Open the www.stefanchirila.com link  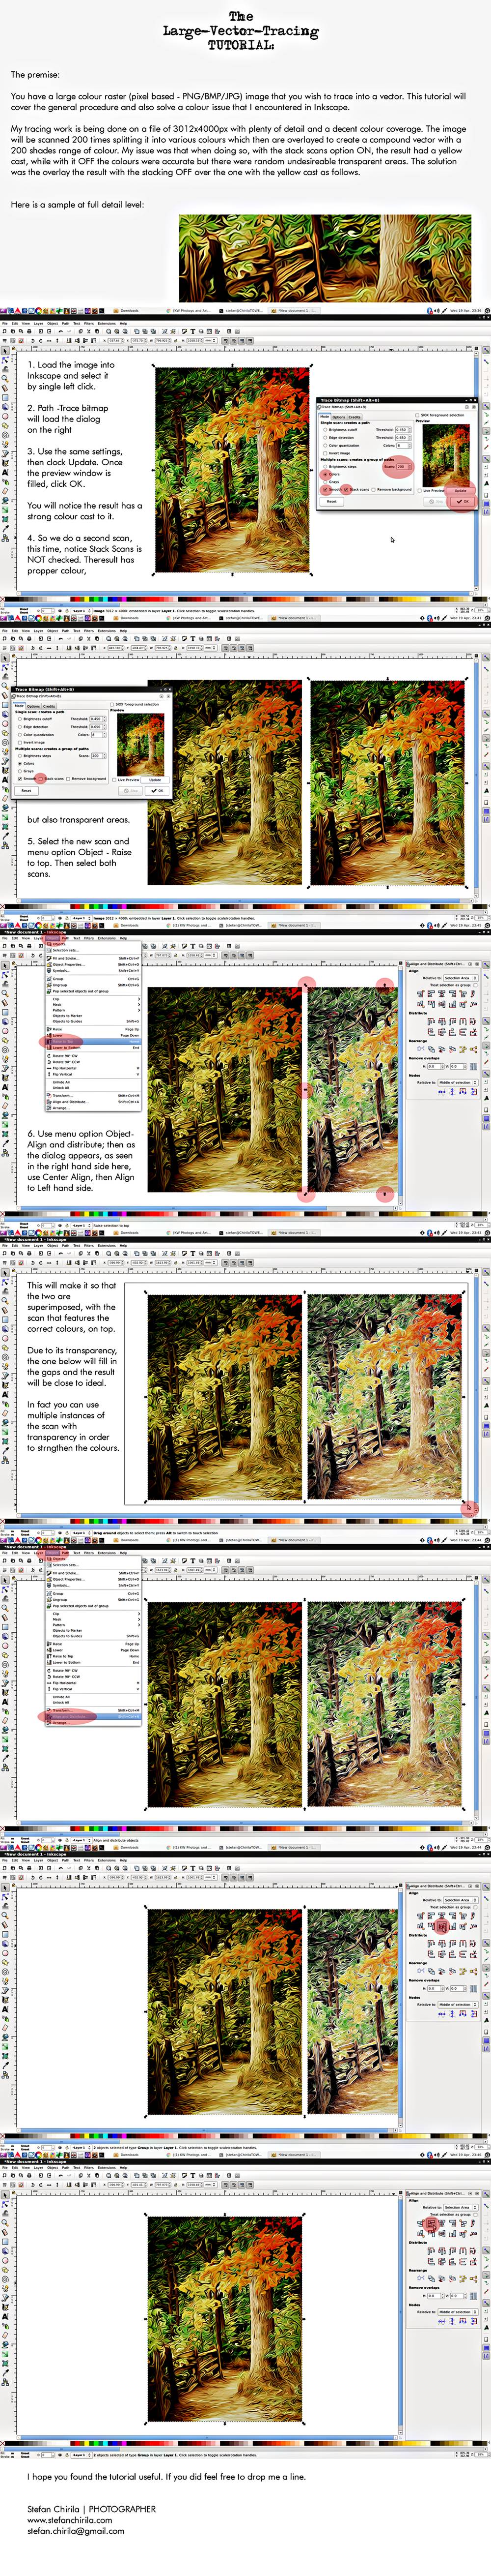click(x=70, y=2519)
